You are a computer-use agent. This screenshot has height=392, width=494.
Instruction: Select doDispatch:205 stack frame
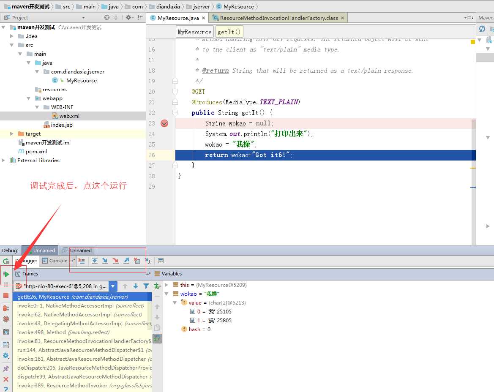[x=82, y=368]
